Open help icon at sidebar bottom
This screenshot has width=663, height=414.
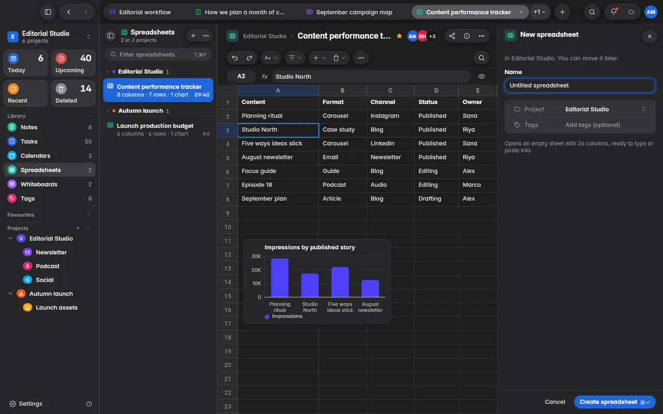(x=89, y=404)
